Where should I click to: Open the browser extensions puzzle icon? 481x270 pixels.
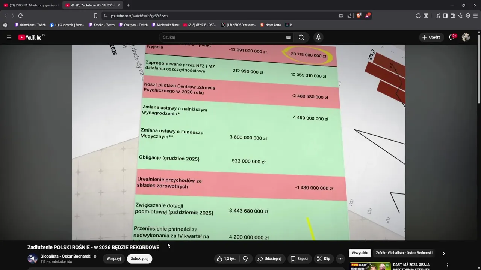coord(418,16)
